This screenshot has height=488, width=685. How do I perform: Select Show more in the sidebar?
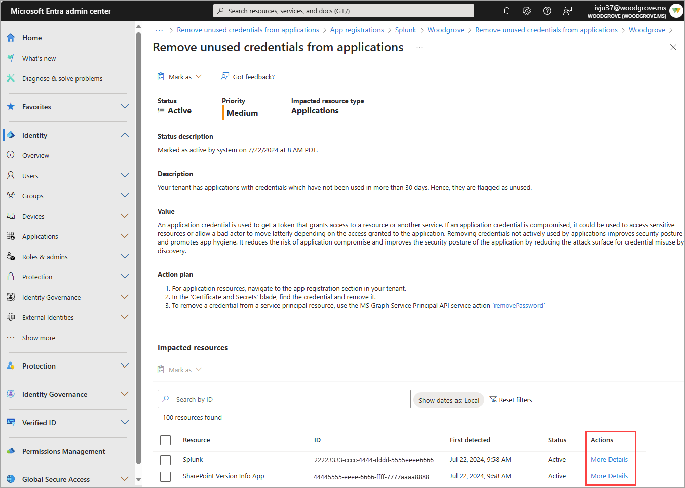[x=39, y=338]
